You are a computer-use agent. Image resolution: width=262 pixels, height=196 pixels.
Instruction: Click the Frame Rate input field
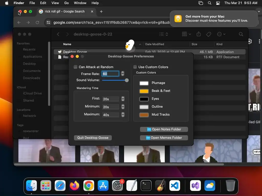pos(110,74)
